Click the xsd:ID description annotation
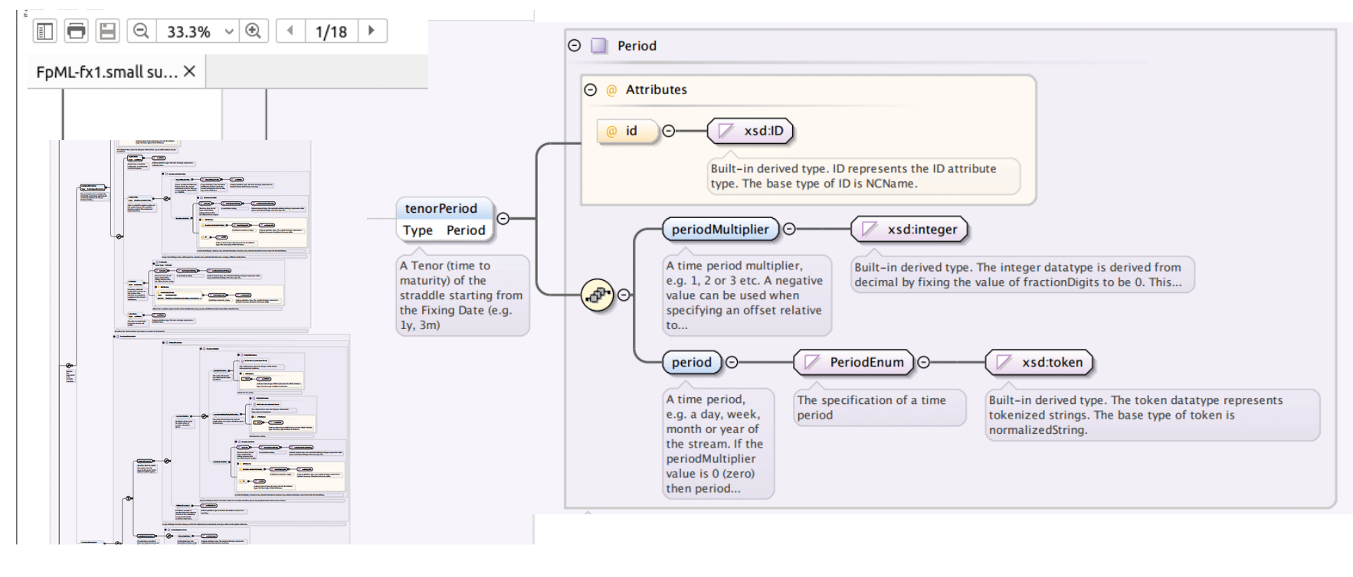1353x577 pixels. tap(863, 176)
